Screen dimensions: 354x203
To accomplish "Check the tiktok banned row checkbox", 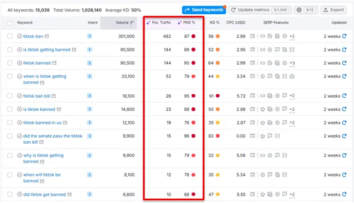I will pos(10,63).
